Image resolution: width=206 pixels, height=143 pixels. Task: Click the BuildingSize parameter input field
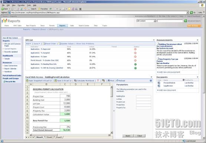(144, 96)
